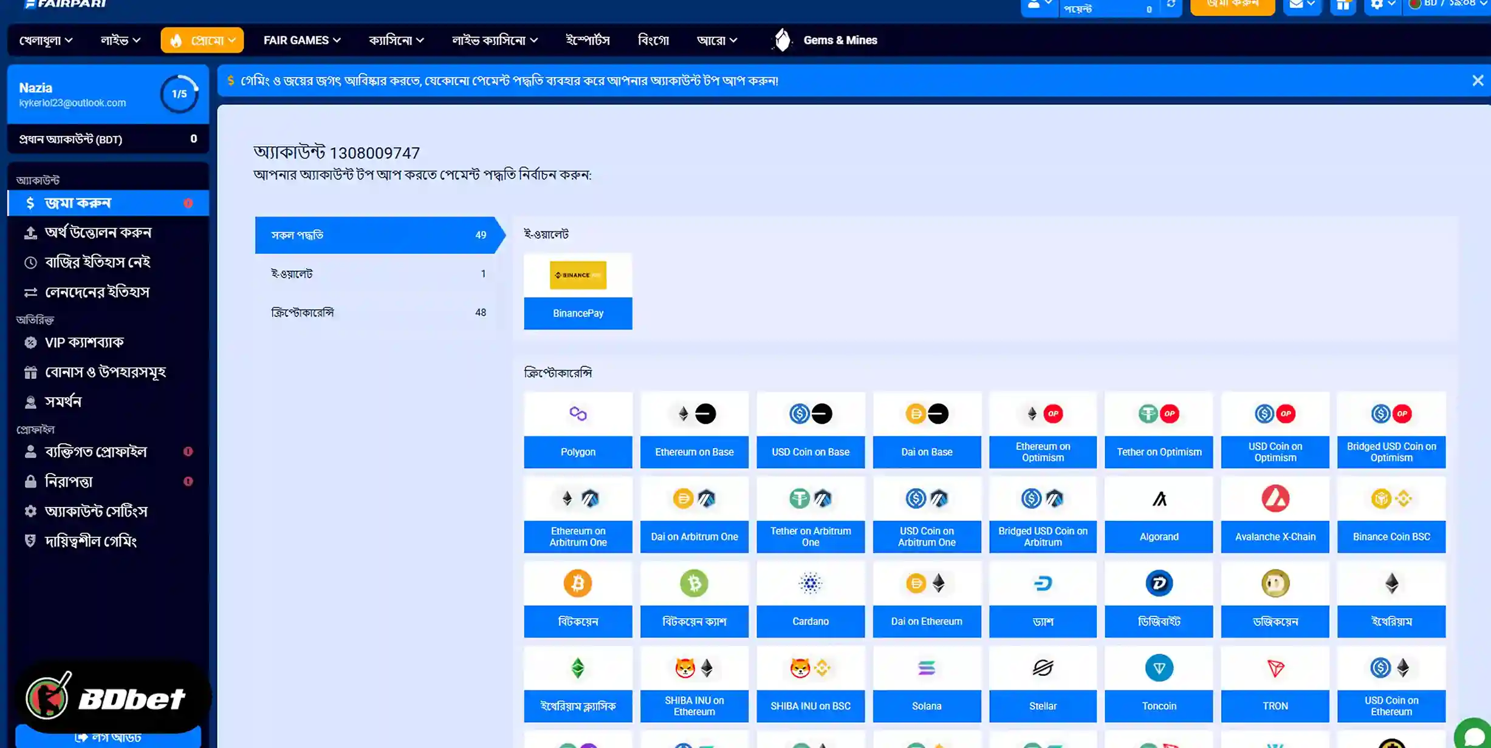1491x748 pixels.
Task: Open নিরাপত্তা security settings
Action: tap(108, 481)
